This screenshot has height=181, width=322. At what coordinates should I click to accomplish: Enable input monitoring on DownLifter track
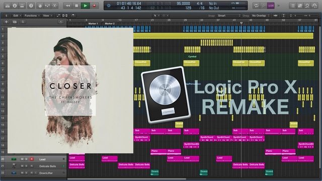point(36,173)
